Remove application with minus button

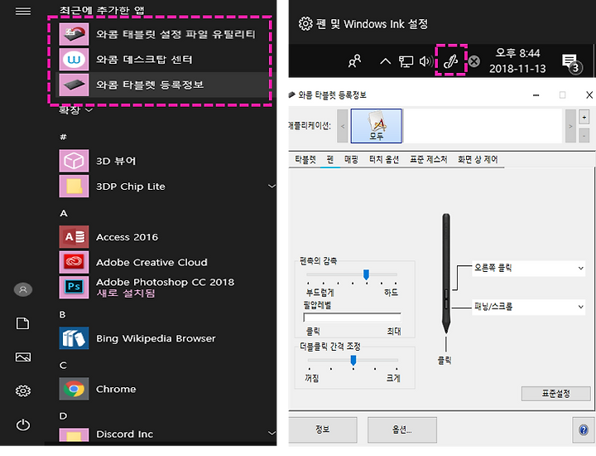pos(584,135)
